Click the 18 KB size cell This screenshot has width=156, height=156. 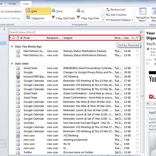127,77
